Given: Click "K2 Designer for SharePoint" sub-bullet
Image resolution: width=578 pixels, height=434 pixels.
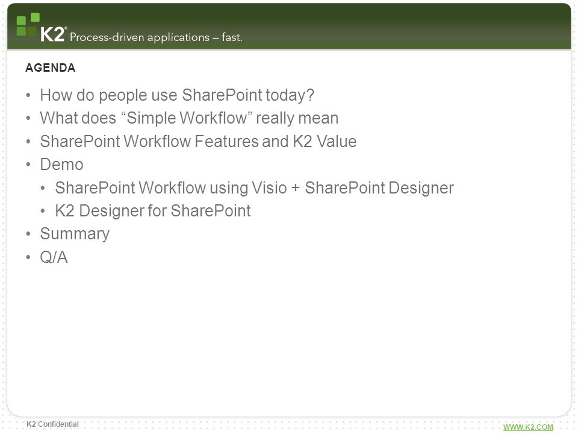Looking at the screenshot, I should 152,211.
